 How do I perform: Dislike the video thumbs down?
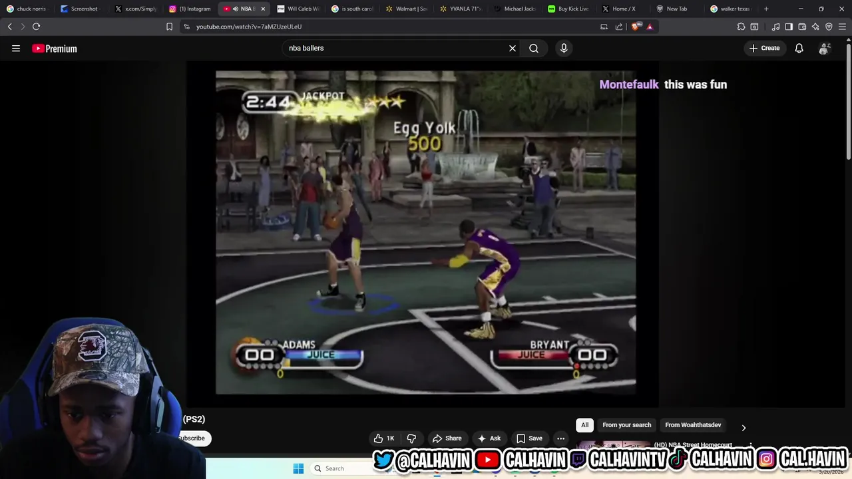coord(411,438)
